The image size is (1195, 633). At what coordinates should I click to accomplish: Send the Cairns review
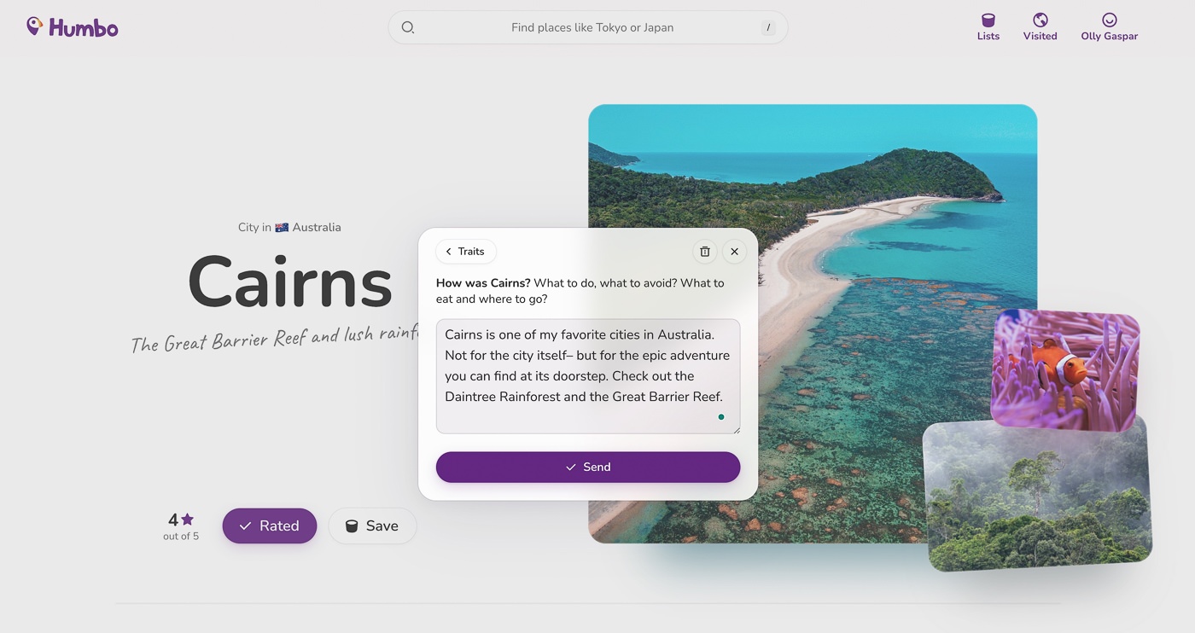pyautogui.click(x=588, y=467)
